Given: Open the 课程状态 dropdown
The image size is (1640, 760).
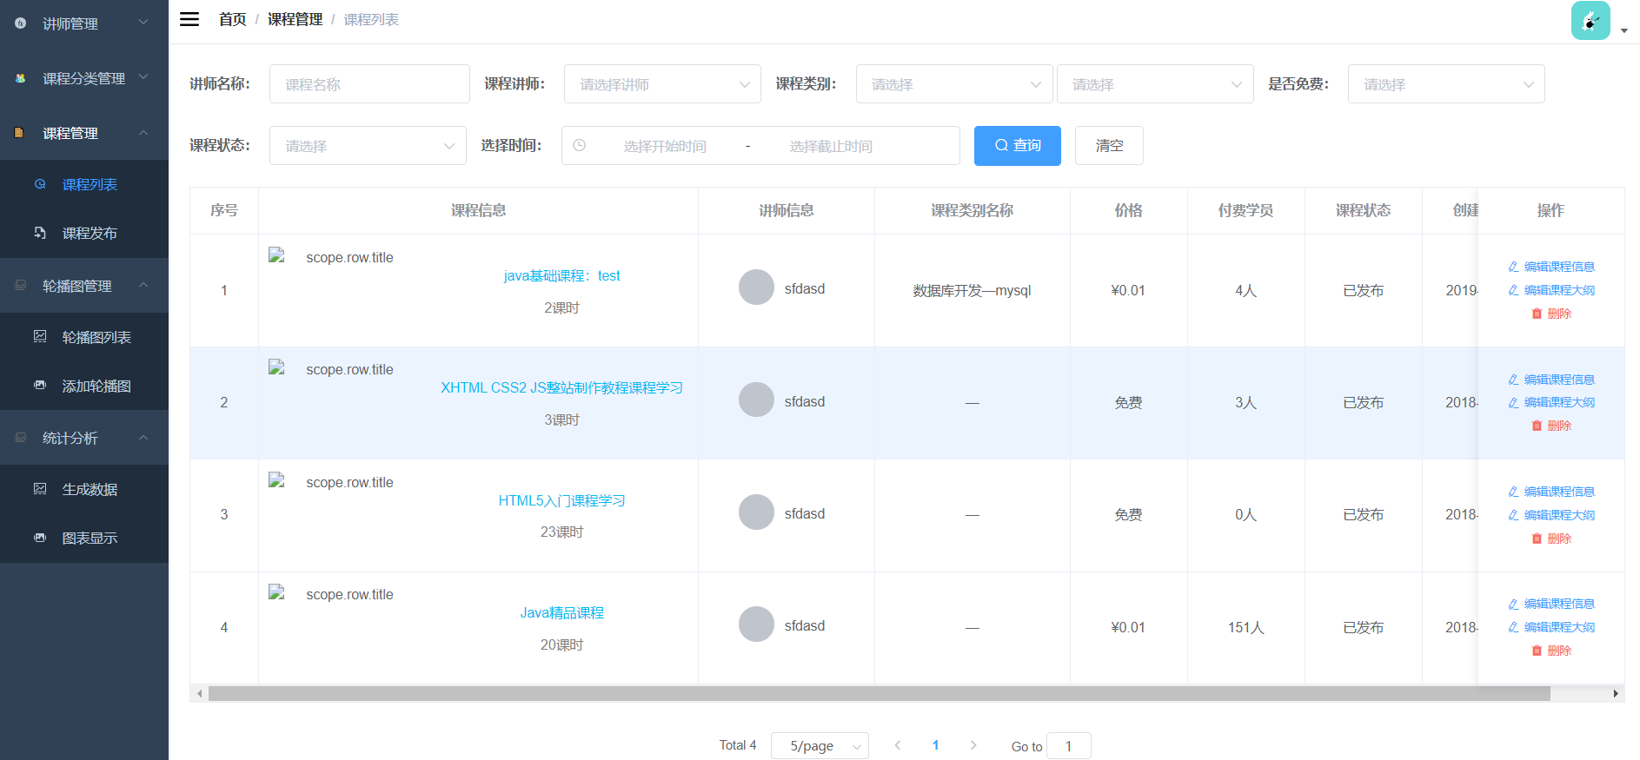Looking at the screenshot, I should pyautogui.click(x=368, y=146).
